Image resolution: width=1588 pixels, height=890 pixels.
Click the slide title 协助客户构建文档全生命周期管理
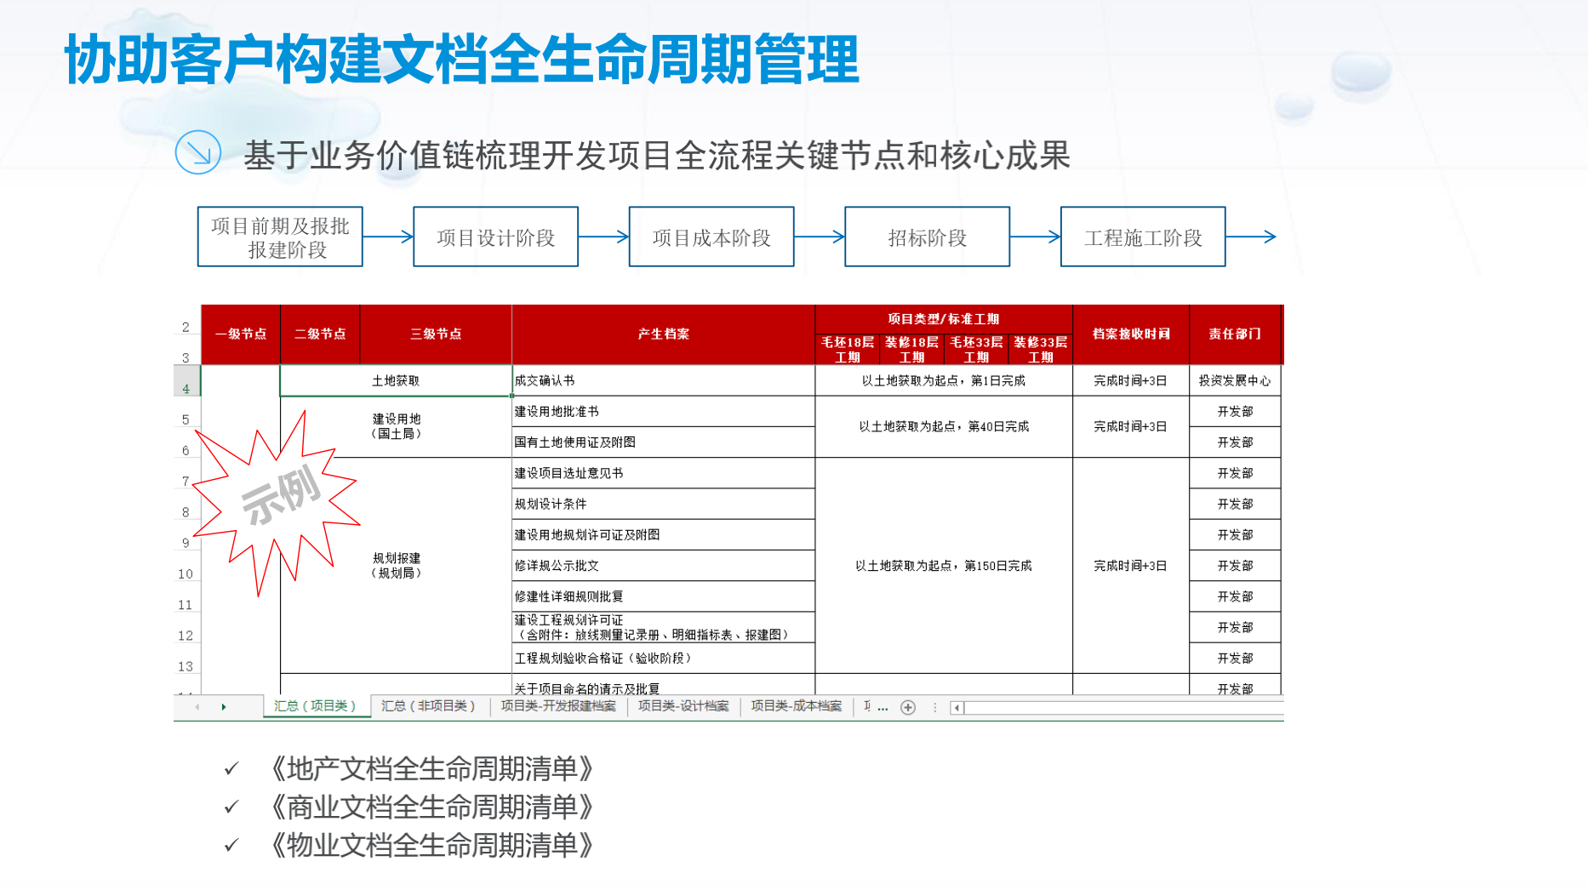(462, 60)
